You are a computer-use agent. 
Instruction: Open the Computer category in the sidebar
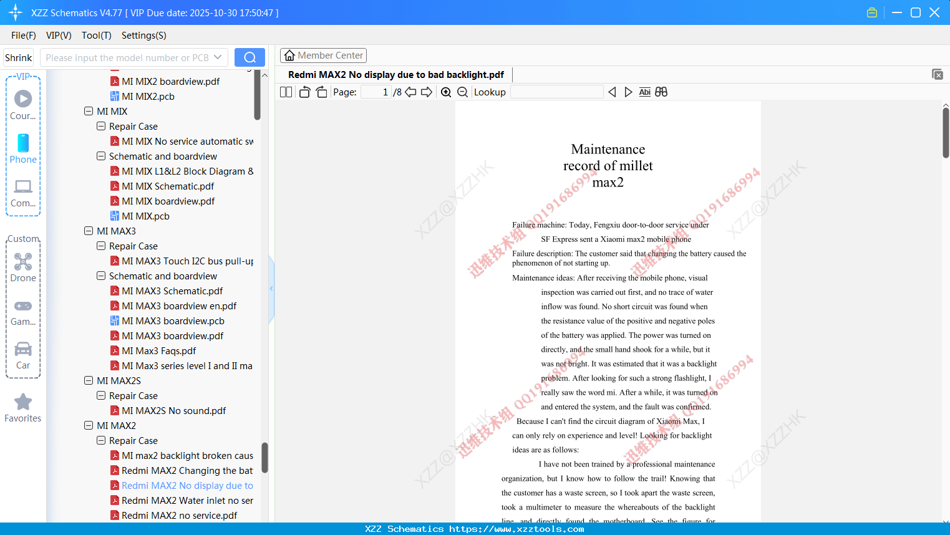click(x=23, y=193)
